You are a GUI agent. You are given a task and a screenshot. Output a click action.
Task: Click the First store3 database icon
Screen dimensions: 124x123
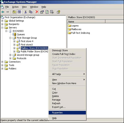tap(18, 45)
